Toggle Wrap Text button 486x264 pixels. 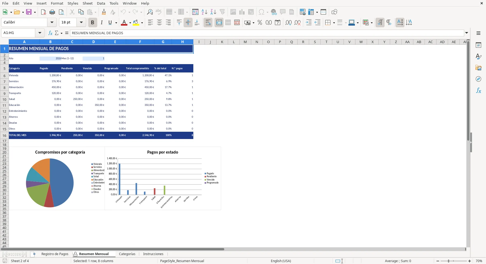pyautogui.click(x=208, y=23)
